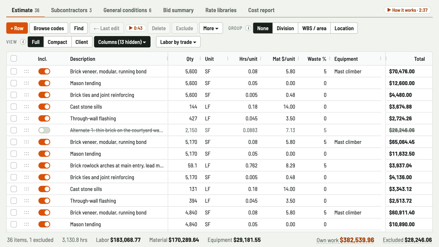439x247 pixels.
Task: Toggle off include for Cast stone sills 144 LF
Action: (44, 107)
